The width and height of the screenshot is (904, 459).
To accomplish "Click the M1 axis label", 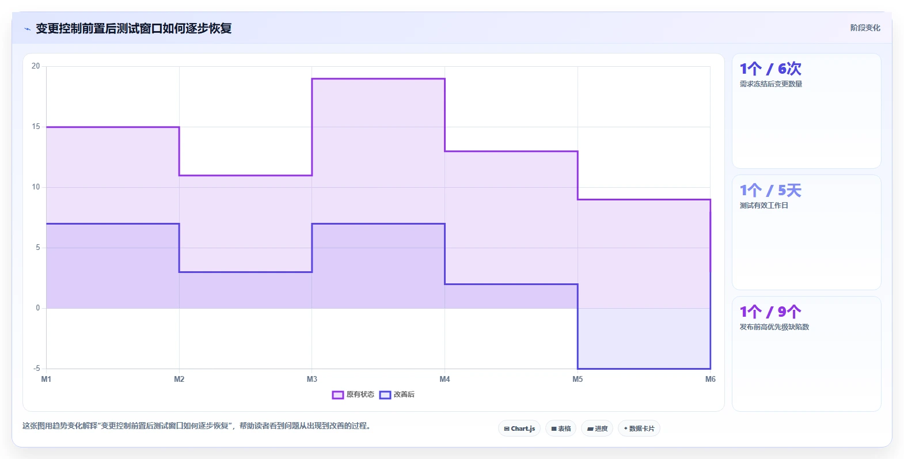I will tap(46, 379).
